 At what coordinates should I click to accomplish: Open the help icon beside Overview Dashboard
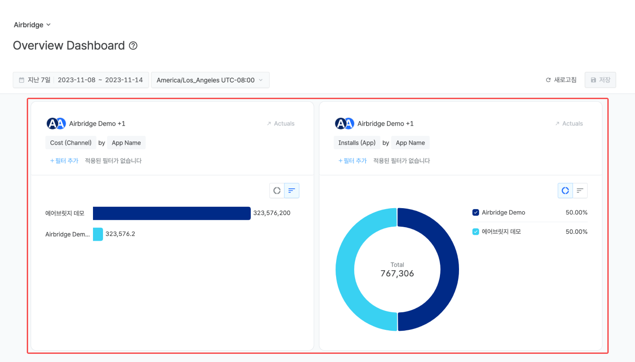pyautogui.click(x=133, y=46)
